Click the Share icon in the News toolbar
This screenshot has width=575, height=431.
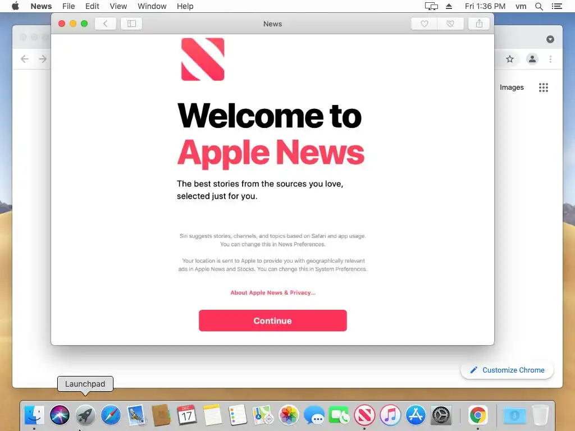pyautogui.click(x=479, y=24)
